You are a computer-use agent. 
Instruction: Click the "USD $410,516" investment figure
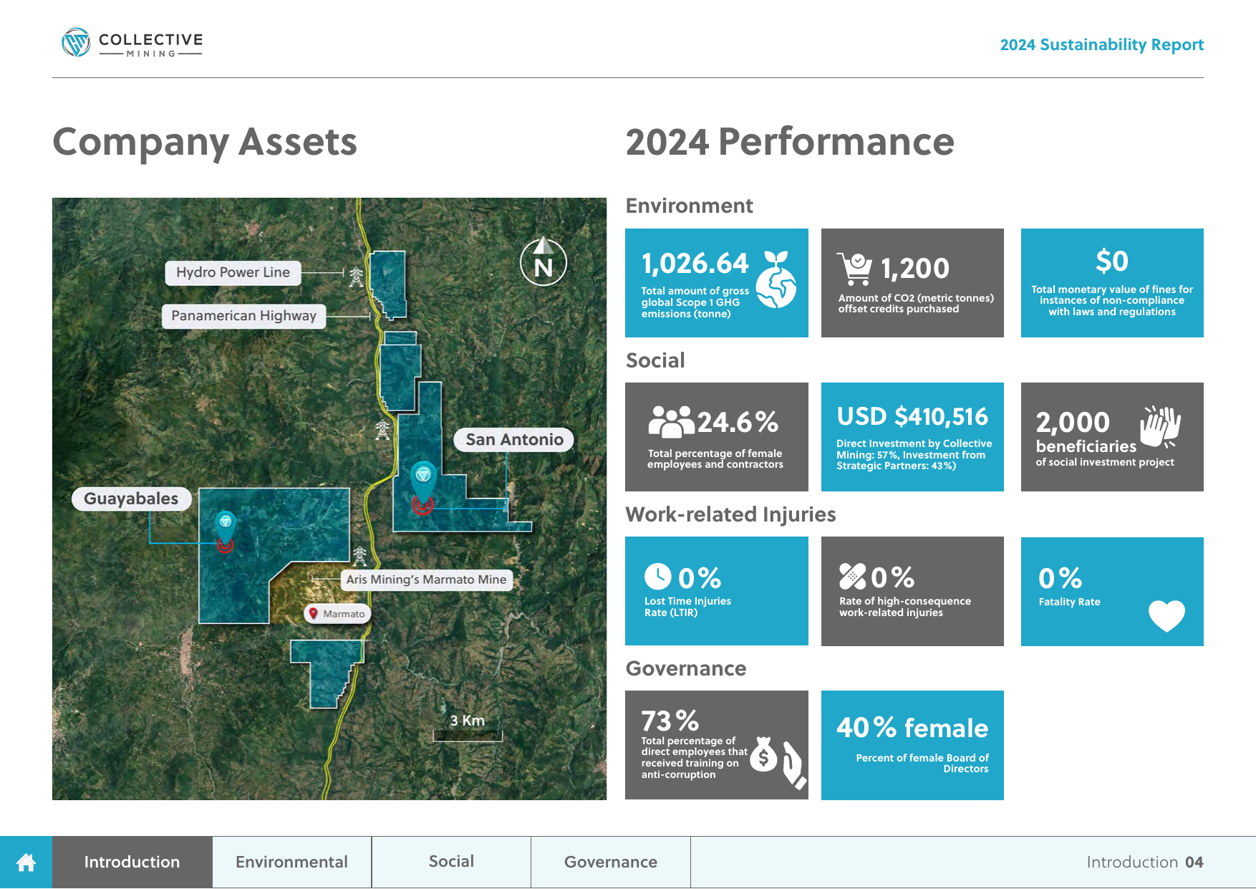[x=912, y=417]
